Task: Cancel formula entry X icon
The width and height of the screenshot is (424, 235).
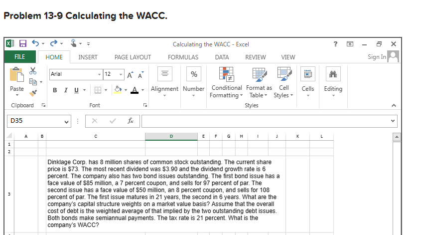Action: click(x=94, y=121)
